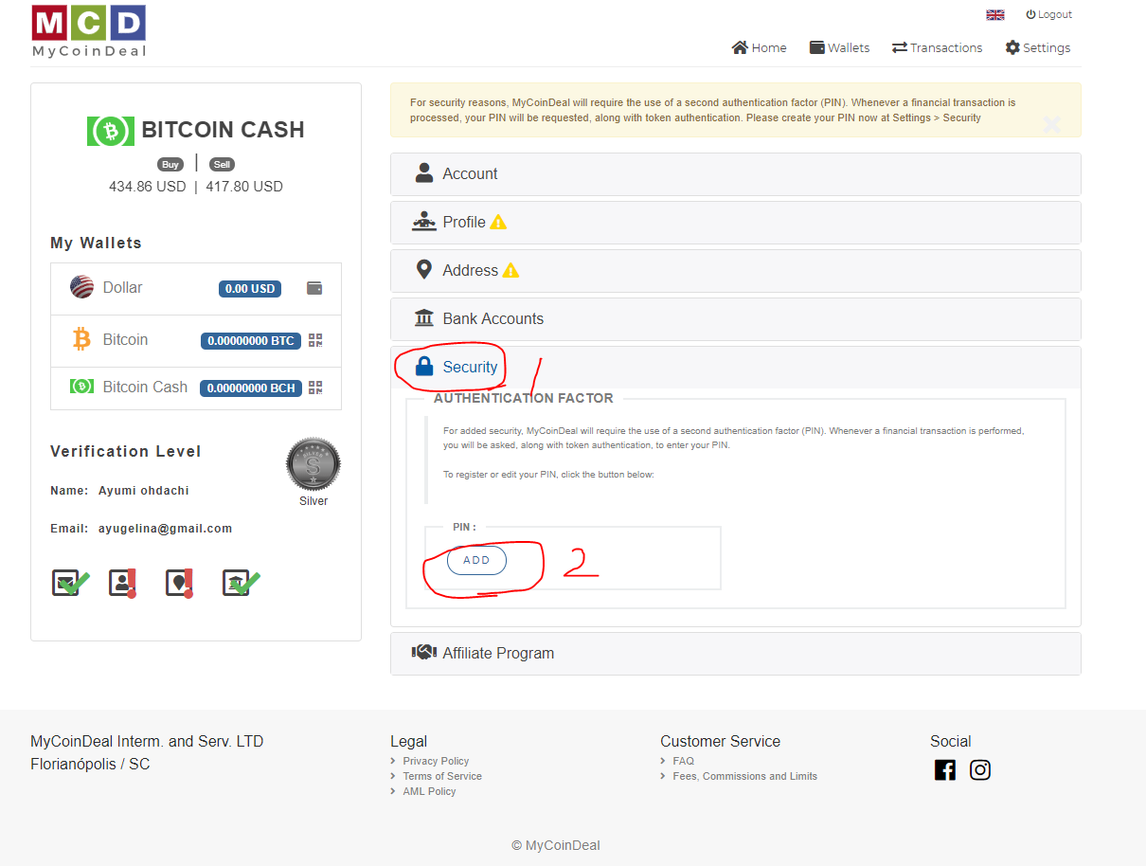This screenshot has width=1146, height=866.
Task: Click the US flag Dollar icon
Action: [81, 287]
